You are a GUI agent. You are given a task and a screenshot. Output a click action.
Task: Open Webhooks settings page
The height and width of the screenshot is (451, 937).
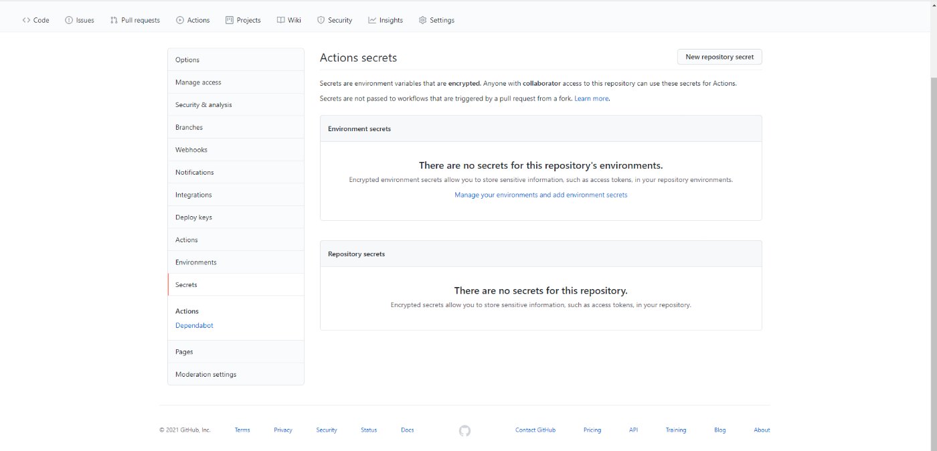tap(236, 150)
